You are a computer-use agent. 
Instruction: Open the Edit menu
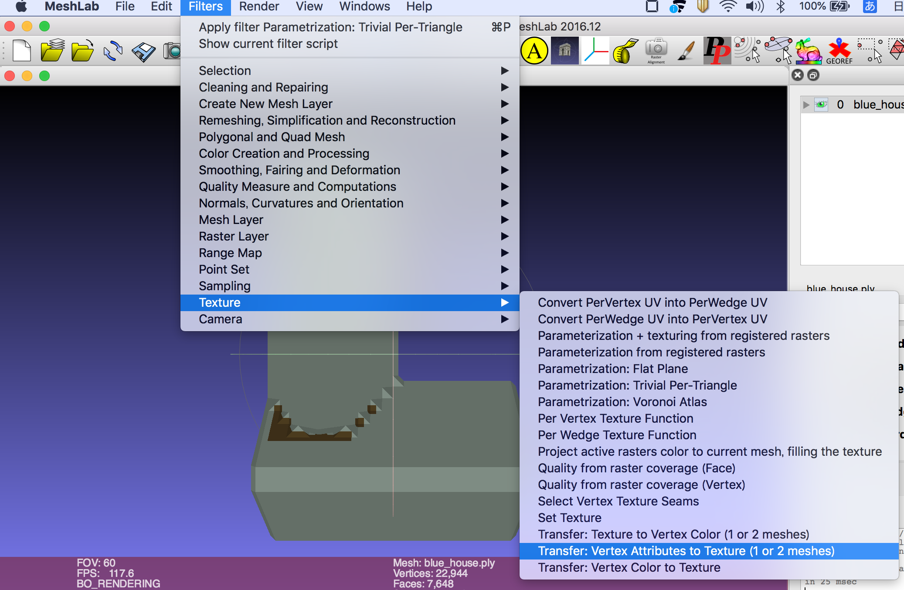pyautogui.click(x=161, y=7)
